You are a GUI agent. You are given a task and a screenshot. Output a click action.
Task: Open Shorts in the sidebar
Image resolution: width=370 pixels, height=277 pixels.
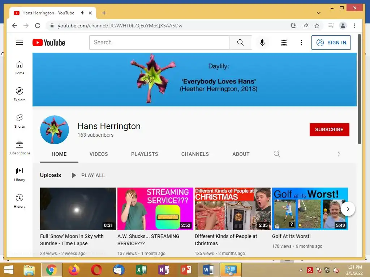coord(20,121)
